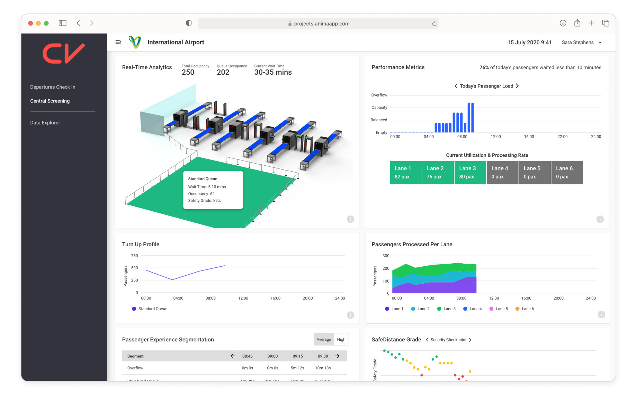Click the info icon in Performance Metrics panel

point(600,219)
